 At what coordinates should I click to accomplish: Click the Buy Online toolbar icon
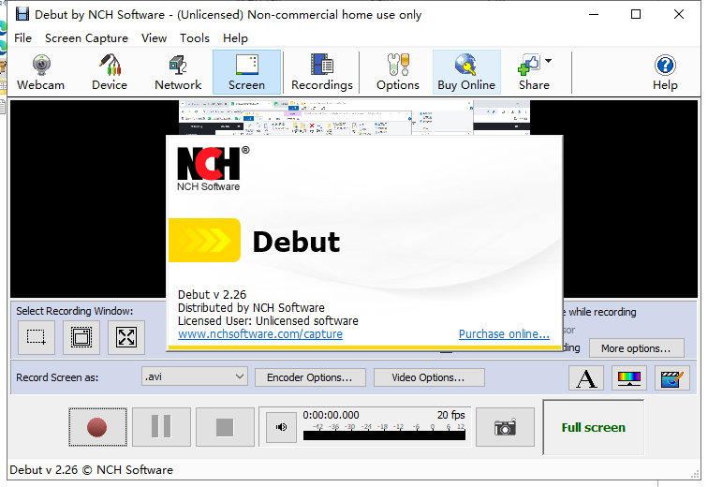(x=466, y=72)
